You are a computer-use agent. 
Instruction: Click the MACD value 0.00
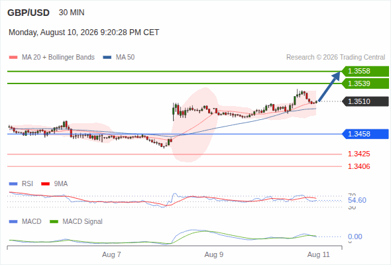(x=355, y=237)
